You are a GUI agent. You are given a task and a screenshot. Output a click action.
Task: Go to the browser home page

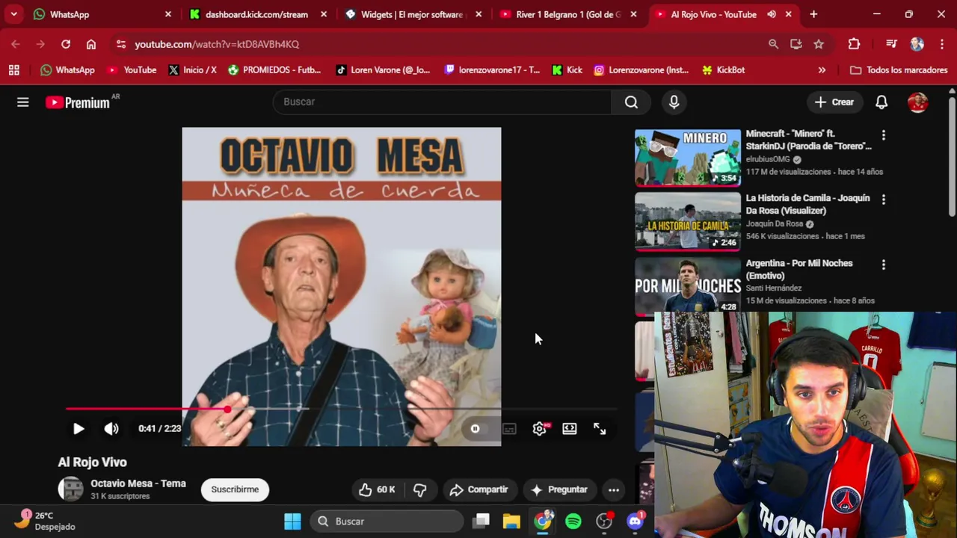click(91, 44)
